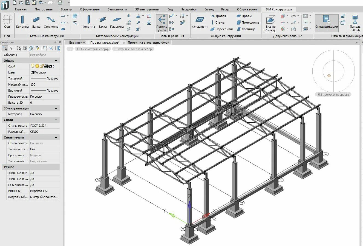Click the Тип линий По слою value

[x=44, y=78]
